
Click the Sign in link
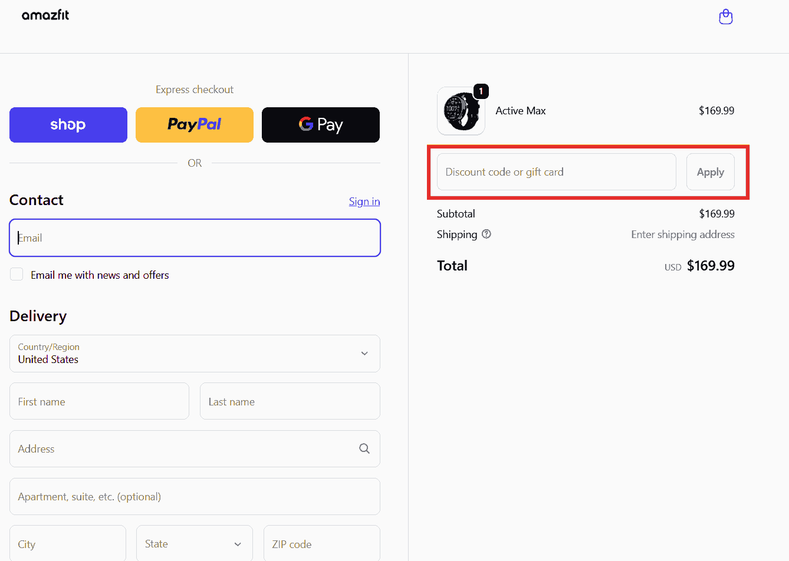pos(364,202)
